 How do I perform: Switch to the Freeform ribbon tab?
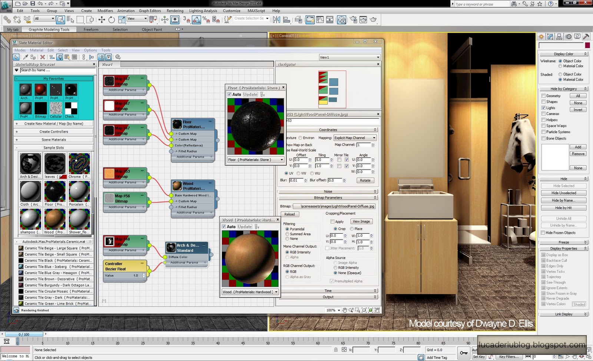click(91, 30)
